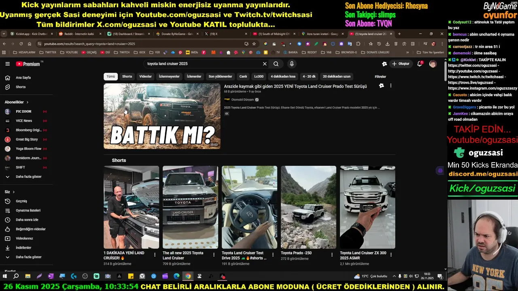Select the İzlenmeyenler filter chip

point(169,76)
